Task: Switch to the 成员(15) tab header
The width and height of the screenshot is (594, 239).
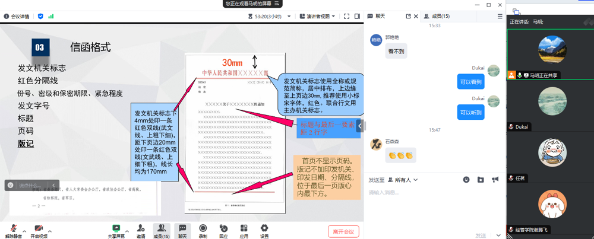Action: [x=437, y=17]
